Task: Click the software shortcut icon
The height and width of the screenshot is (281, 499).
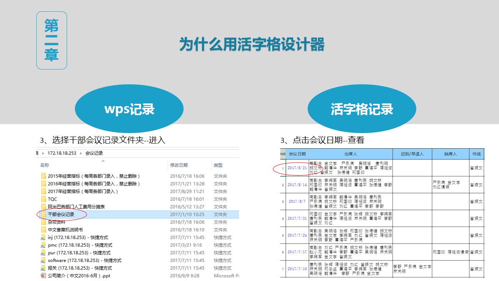Action: coord(44,260)
